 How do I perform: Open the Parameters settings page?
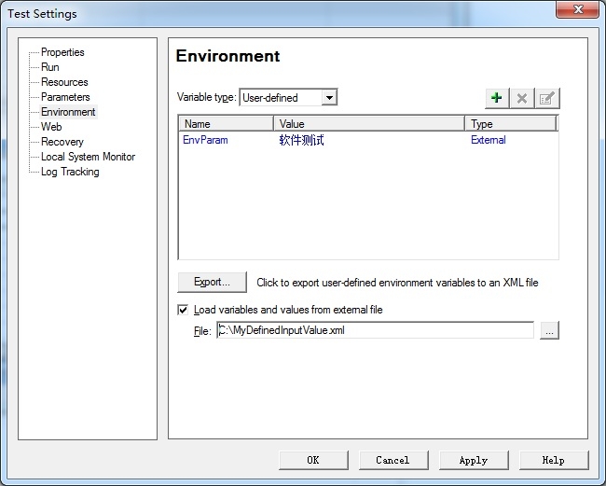(x=65, y=97)
